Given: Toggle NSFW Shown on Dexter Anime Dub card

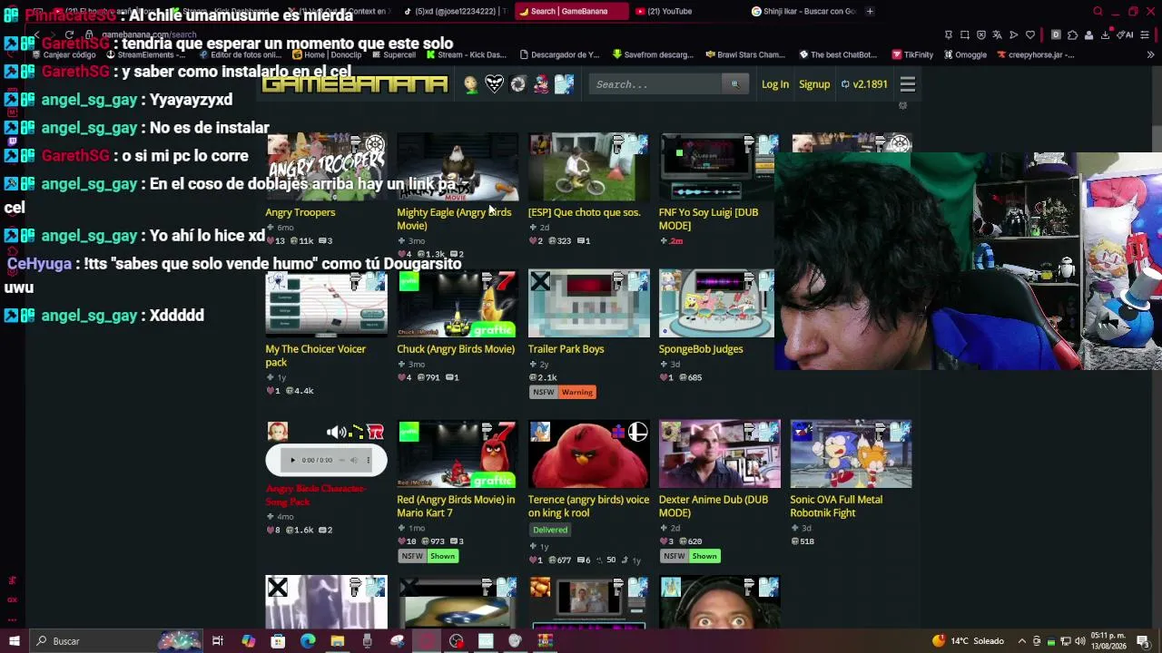Looking at the screenshot, I should pos(690,556).
